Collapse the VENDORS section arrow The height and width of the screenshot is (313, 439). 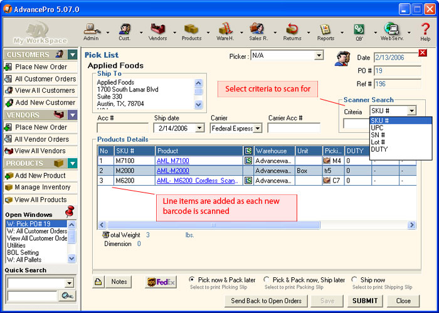pyautogui.click(x=73, y=115)
